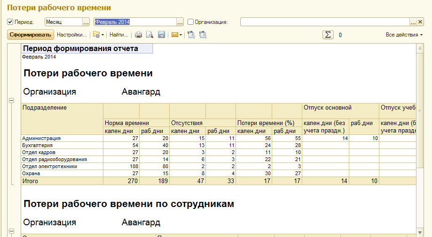Enable the Организация checkbox
The image size is (432, 237).
(x=190, y=22)
